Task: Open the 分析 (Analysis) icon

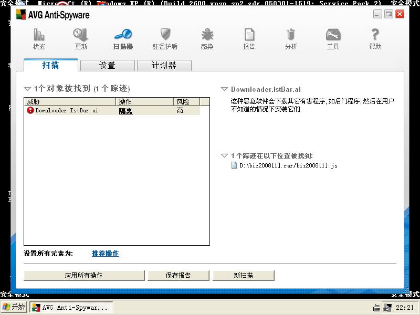Action: (291, 35)
